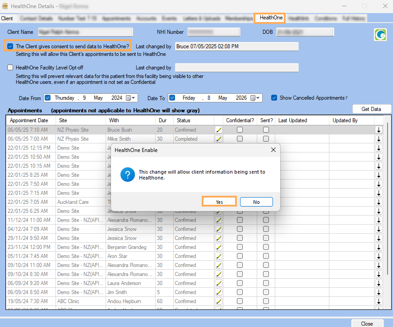393x327 pixels.
Task: Click the edit pencil for 06/05/25 7:10 AM appointment
Action: [219, 130]
